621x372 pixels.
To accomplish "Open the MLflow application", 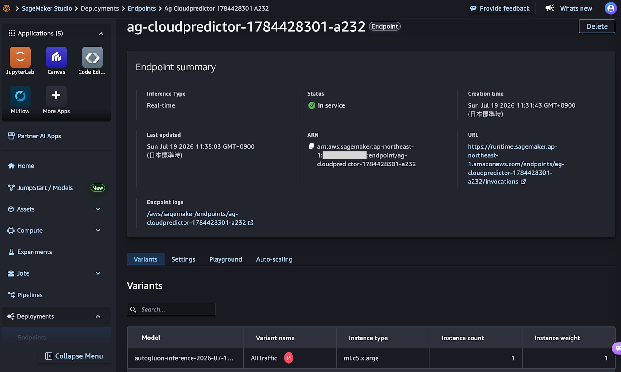I will coord(20,96).
